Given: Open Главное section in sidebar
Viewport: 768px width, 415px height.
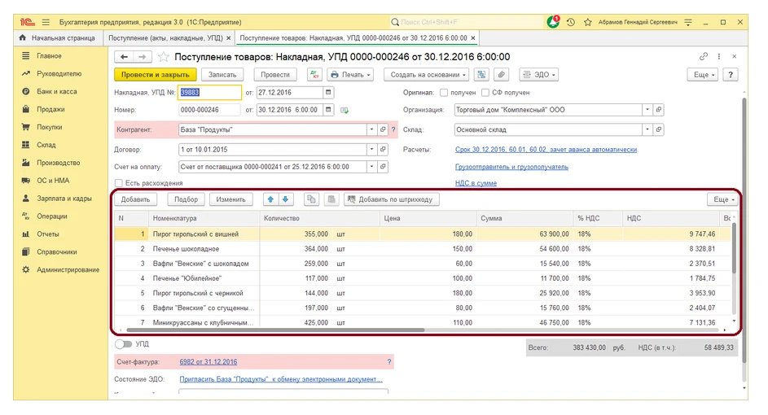Looking at the screenshot, I should point(49,56).
